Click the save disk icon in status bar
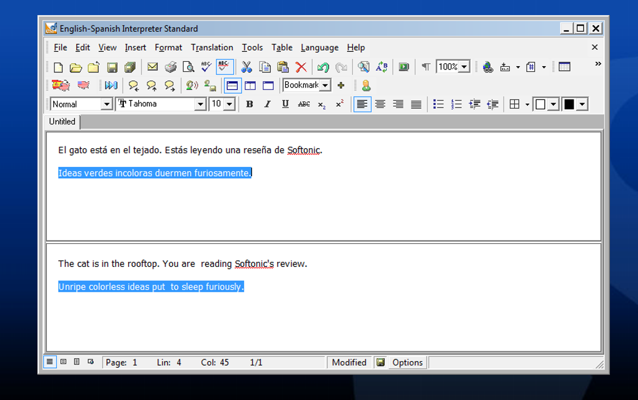The width and height of the screenshot is (638, 400). [380, 362]
